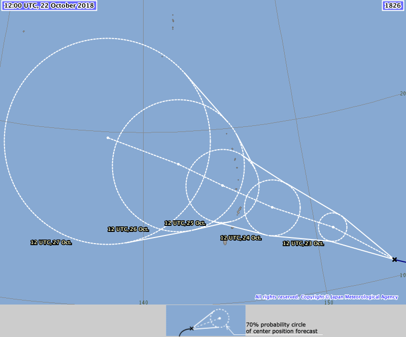Click the forecast center dot inside the smallest probability circle
This screenshot has width=406, height=337.
pyautogui.click(x=333, y=227)
